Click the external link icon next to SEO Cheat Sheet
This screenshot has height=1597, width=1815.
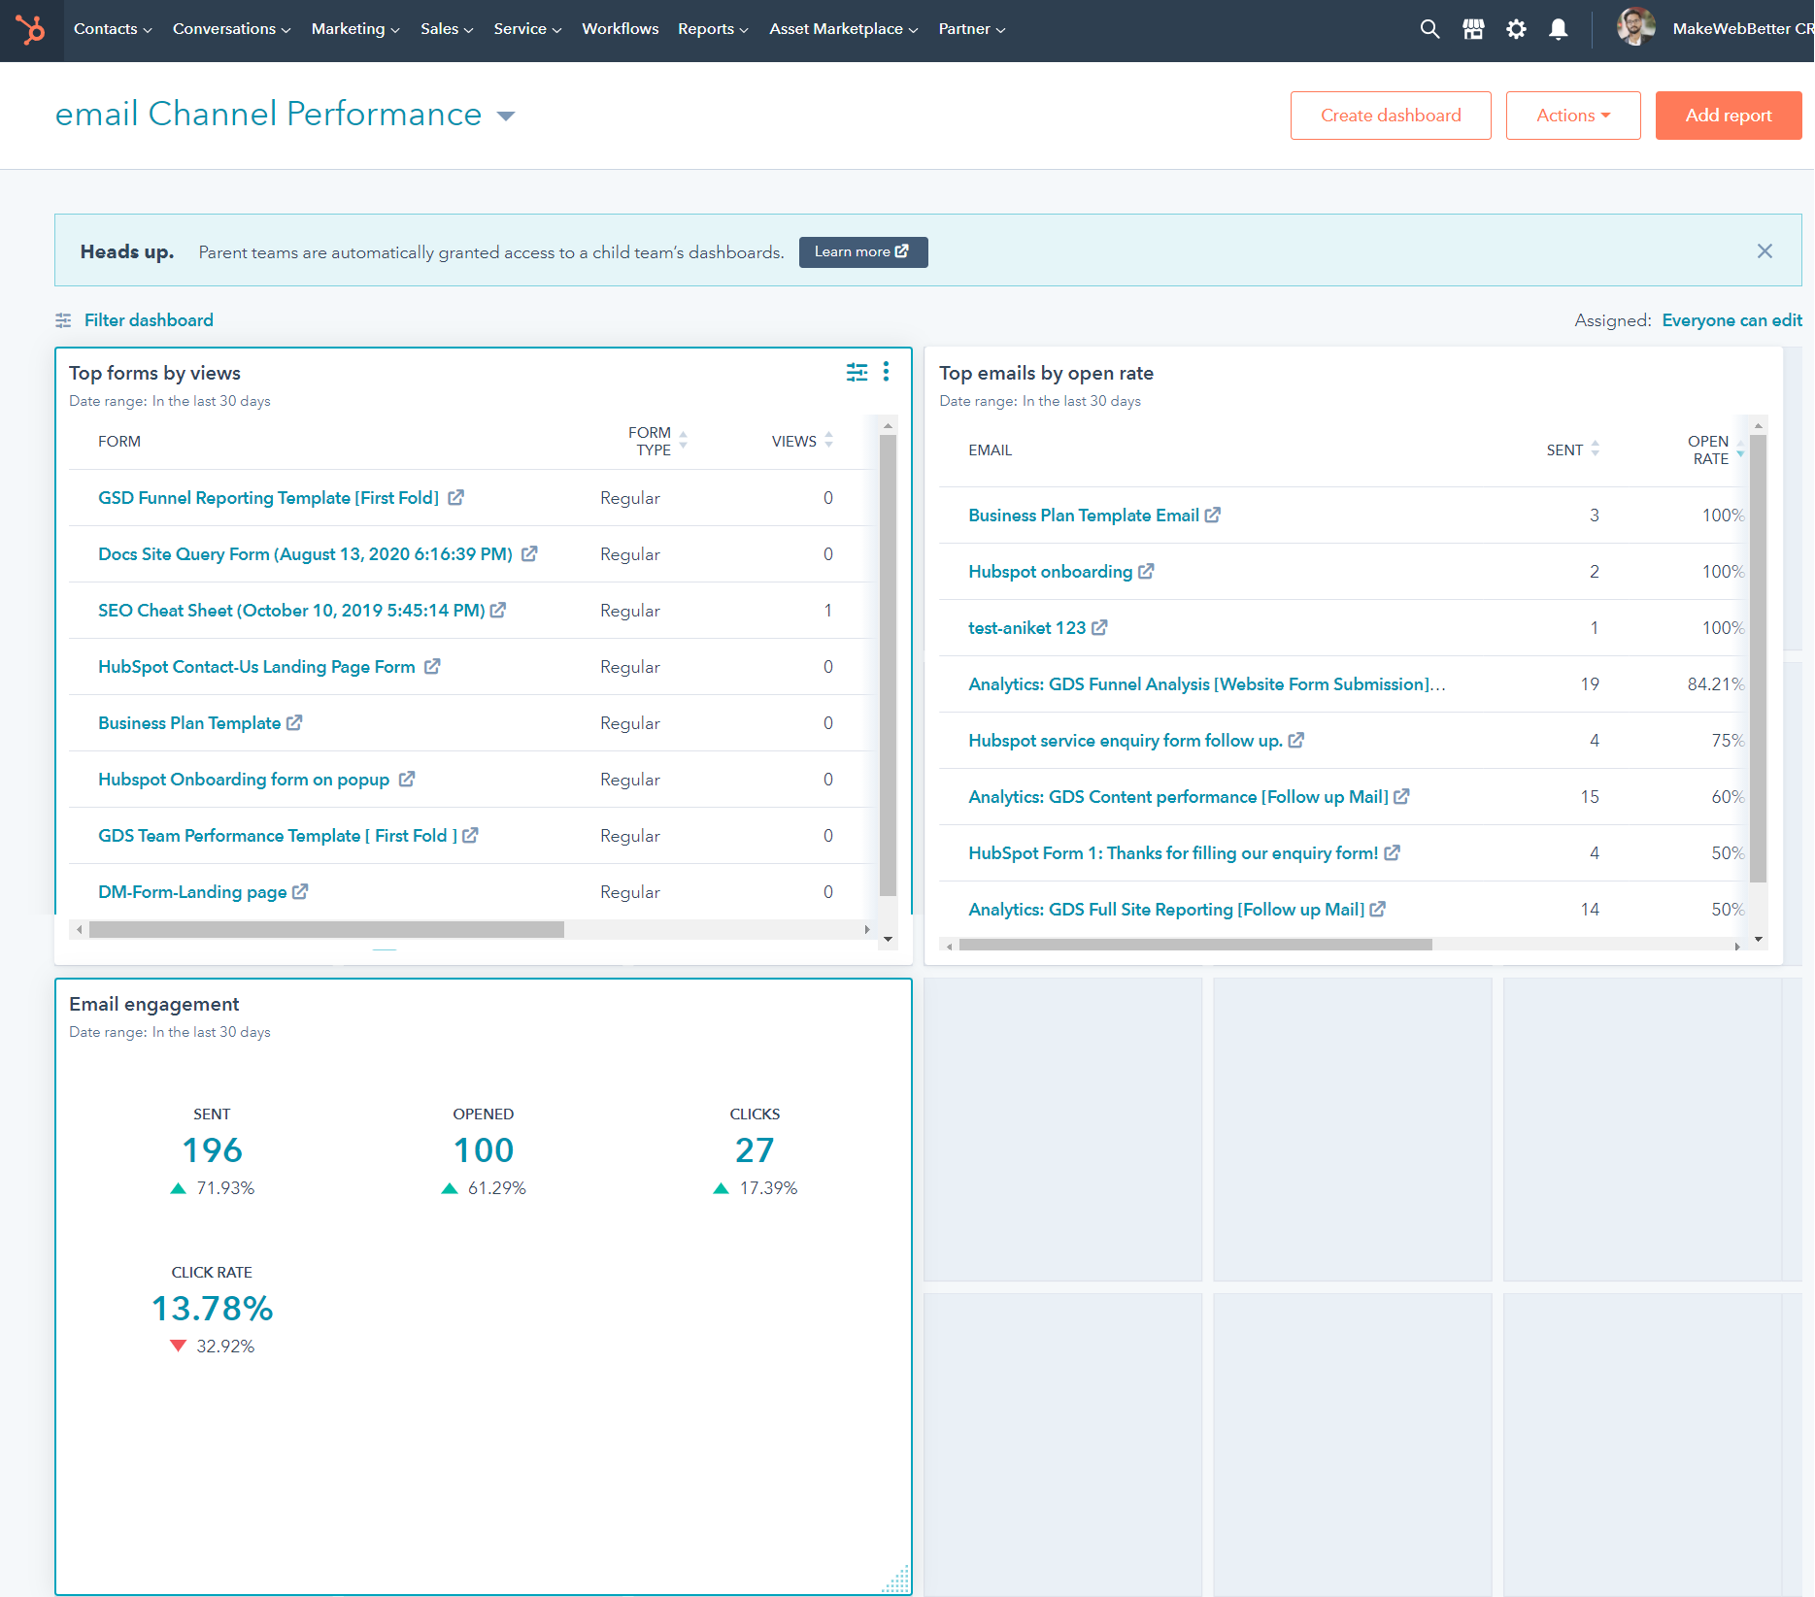[x=499, y=610]
